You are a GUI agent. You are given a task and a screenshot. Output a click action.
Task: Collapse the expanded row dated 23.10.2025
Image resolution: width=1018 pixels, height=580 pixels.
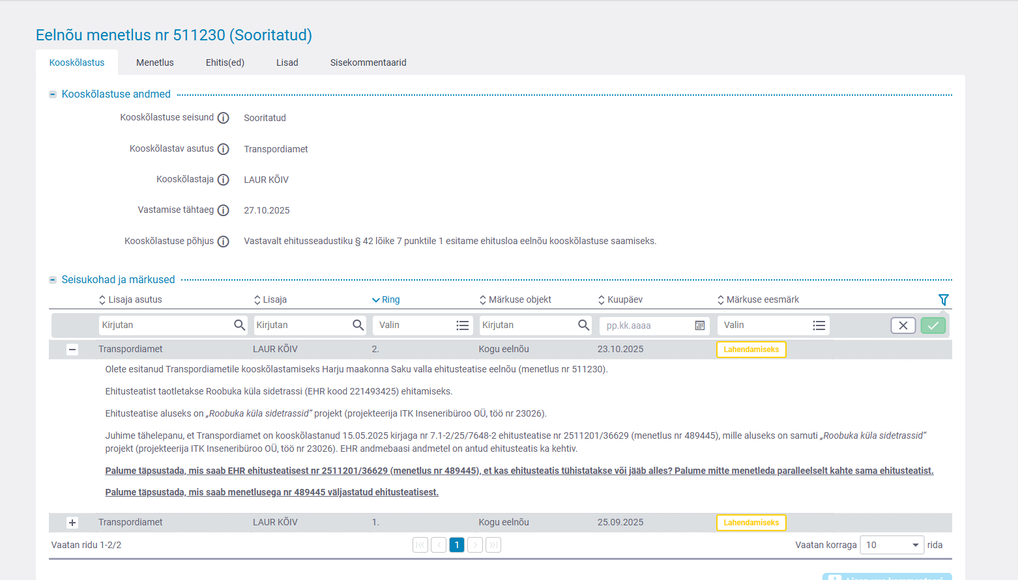click(x=72, y=350)
